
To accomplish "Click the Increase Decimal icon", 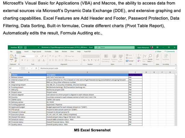I will click(x=95, y=60).
